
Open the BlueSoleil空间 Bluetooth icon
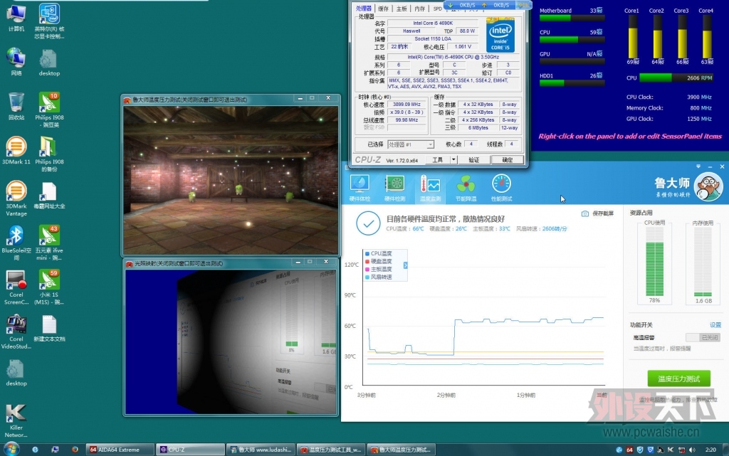coord(16,243)
